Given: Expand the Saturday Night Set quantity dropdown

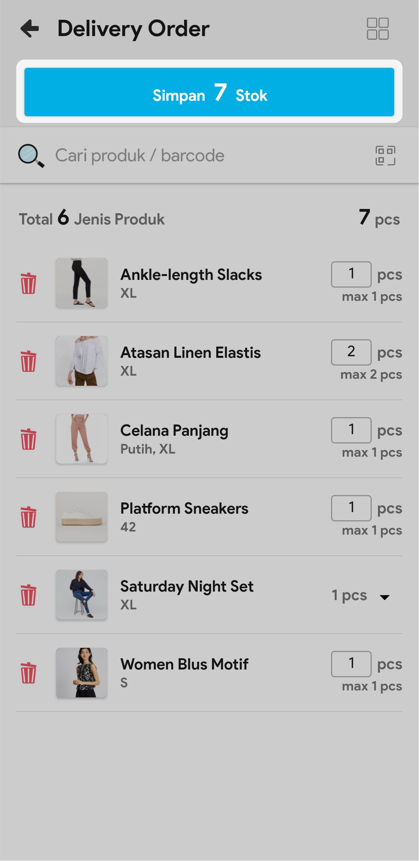Looking at the screenshot, I should point(384,597).
